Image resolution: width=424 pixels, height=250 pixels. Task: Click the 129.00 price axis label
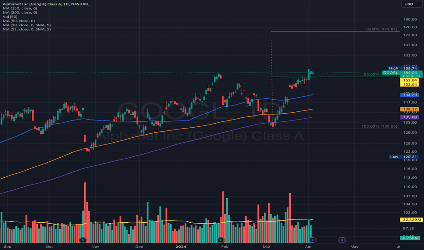click(410, 133)
